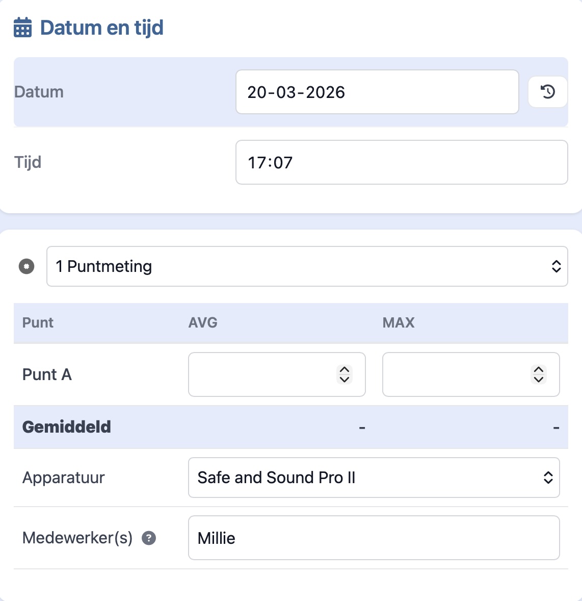Increment the Punt A AVG value
The width and height of the screenshot is (582, 601).
344,369
